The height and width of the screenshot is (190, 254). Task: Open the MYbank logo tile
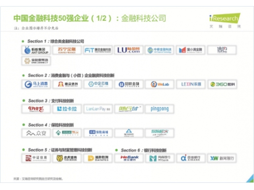coord(160,158)
